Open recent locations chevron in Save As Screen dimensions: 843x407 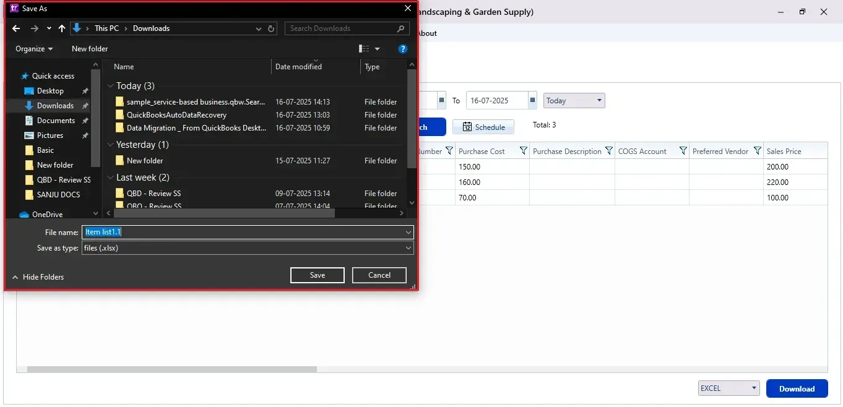[49, 28]
